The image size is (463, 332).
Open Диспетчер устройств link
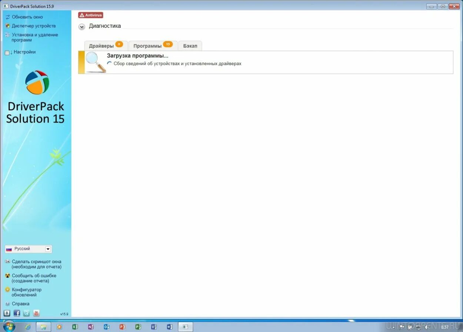(34, 26)
